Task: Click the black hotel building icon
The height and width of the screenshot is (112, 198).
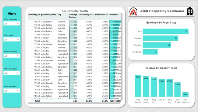Action: click(x=190, y=11)
